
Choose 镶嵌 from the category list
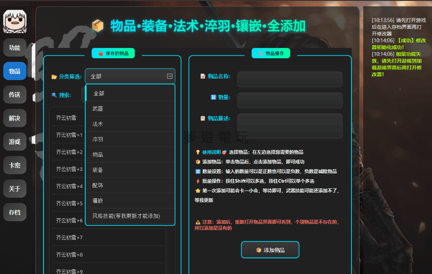click(131, 201)
